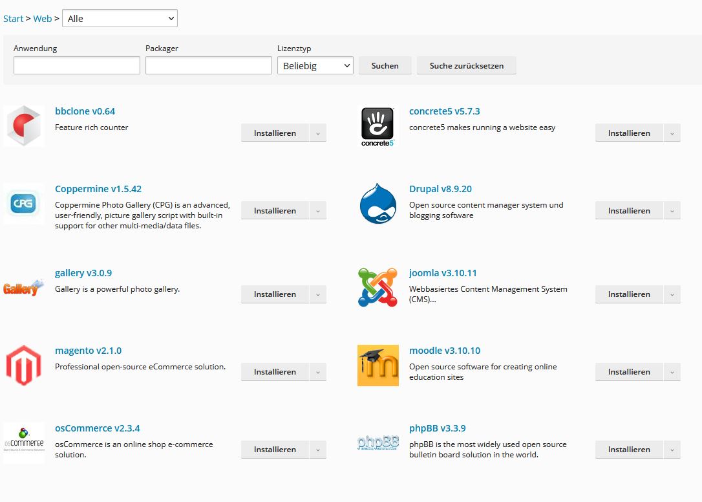Go to Web breadcrumb link

pos(43,19)
